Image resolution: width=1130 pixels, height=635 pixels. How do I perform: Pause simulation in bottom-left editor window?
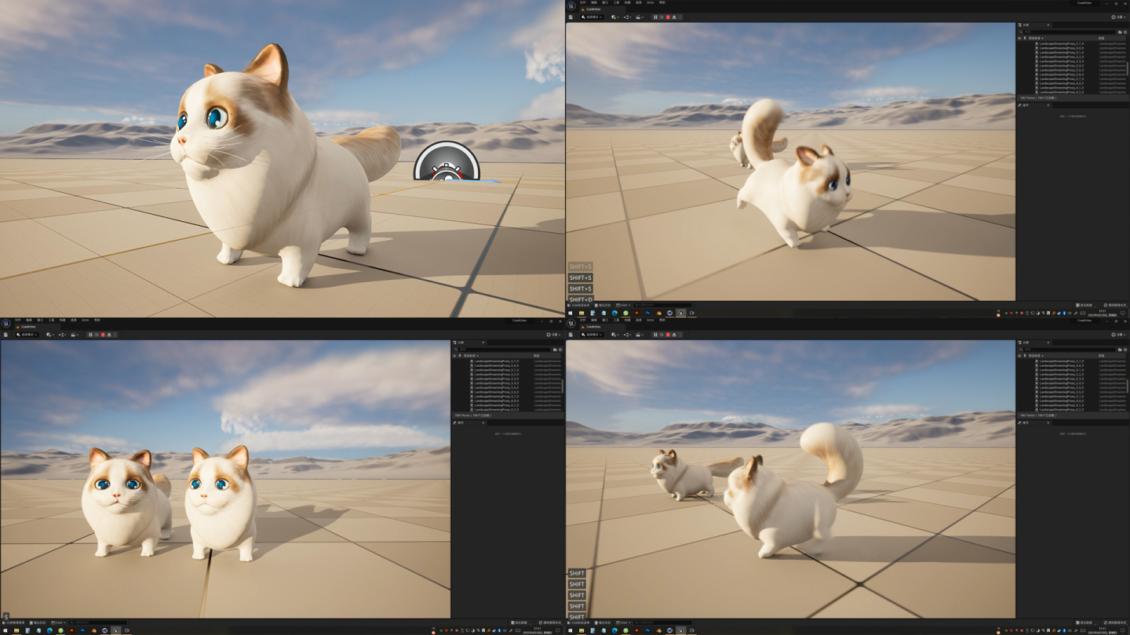click(x=90, y=335)
